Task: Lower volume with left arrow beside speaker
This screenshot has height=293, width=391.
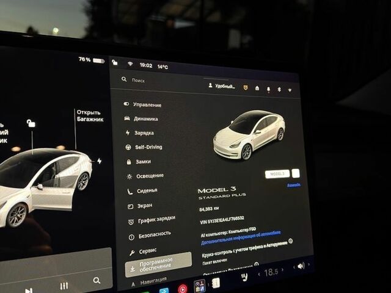Action: pyautogui.click(x=294, y=267)
